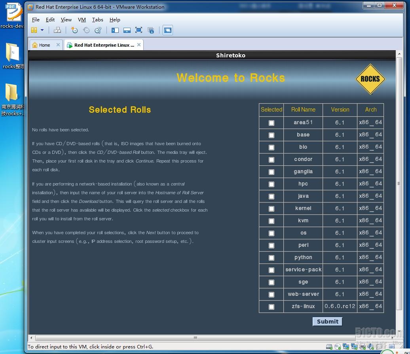Enable the condor roll checkbox
This screenshot has width=410, height=354.
coord(271,160)
